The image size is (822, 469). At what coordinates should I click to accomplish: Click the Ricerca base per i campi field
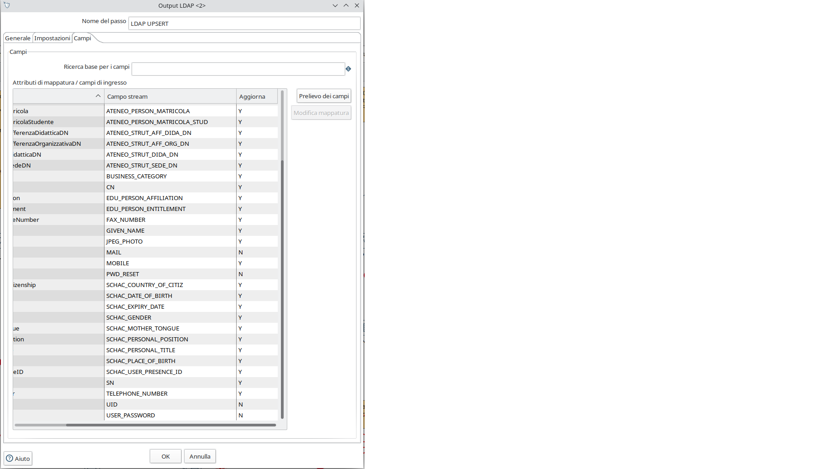[238, 69]
